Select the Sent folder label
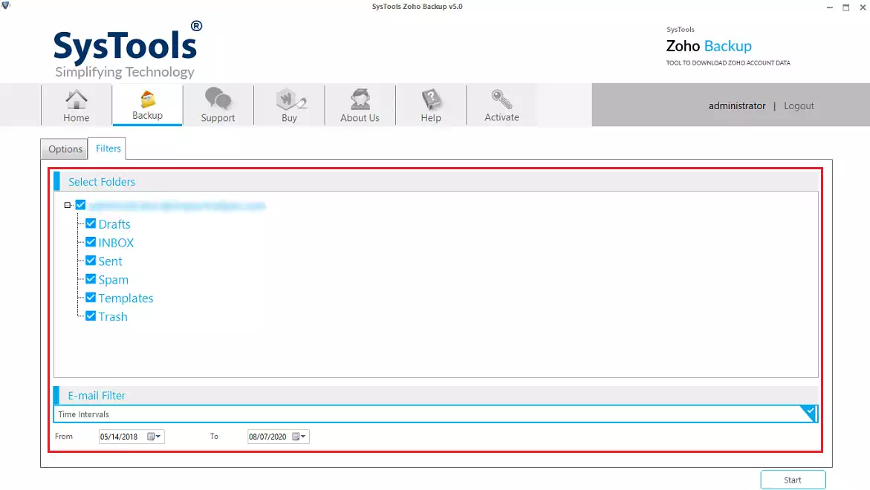 [x=111, y=261]
